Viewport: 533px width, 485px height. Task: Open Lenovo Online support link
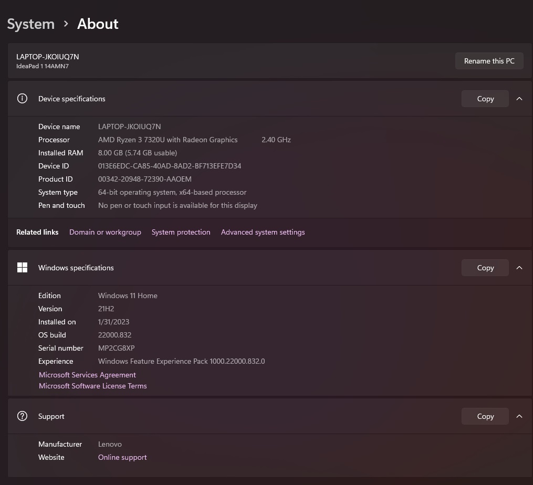click(122, 457)
